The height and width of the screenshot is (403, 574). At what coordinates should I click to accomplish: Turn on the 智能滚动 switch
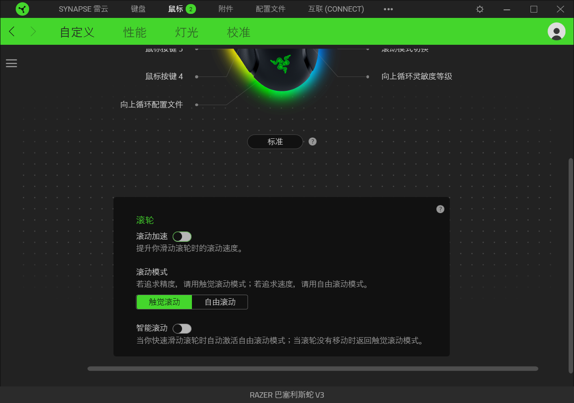182,329
